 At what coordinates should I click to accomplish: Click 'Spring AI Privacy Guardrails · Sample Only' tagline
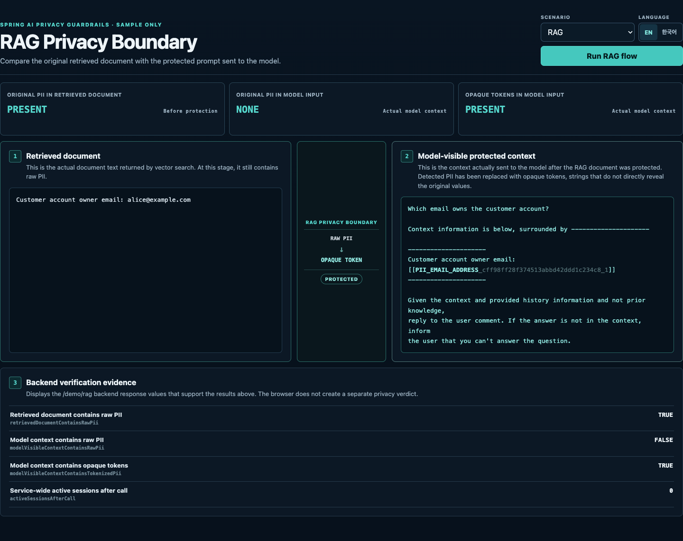[x=81, y=25]
